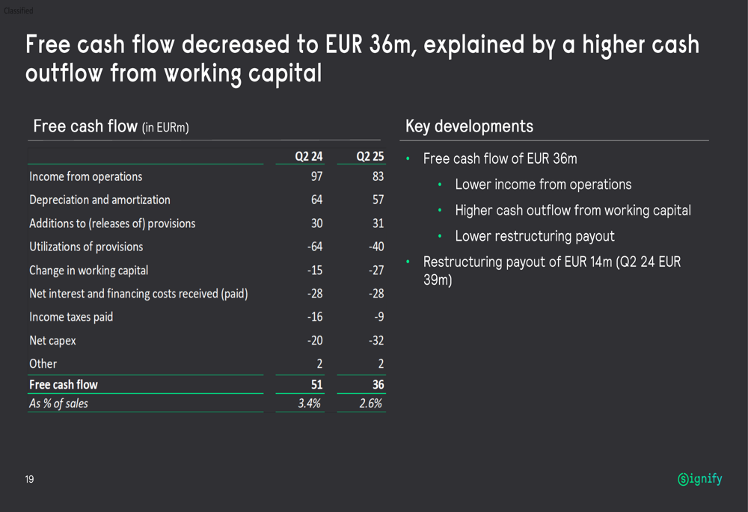Click the Free cash flow (in EURm) heading

pyautogui.click(x=111, y=126)
